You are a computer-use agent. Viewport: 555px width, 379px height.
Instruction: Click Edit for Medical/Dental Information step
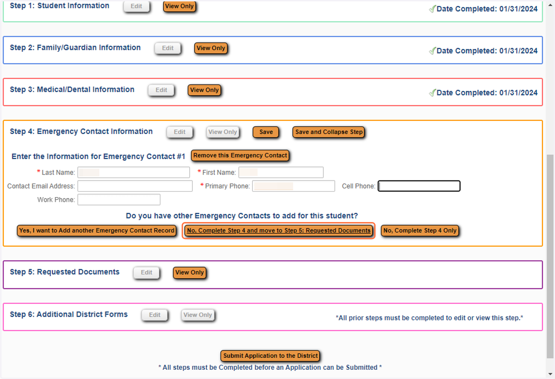(161, 90)
